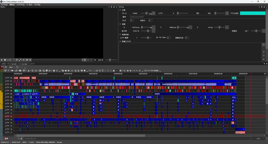Collapse the 全般 section
The image size is (268, 144).
pos(120,10)
